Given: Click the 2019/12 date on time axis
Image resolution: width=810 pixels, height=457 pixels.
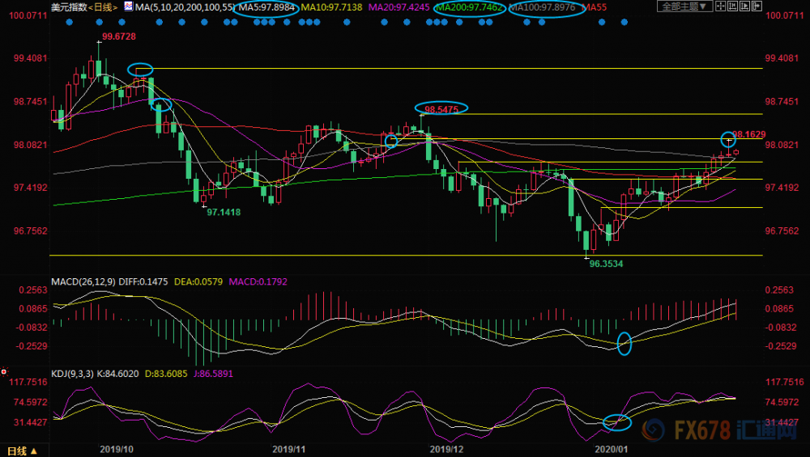Looking at the screenshot, I should (x=447, y=449).
